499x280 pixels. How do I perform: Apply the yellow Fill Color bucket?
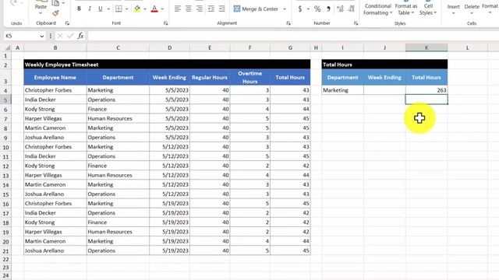[x=137, y=9]
